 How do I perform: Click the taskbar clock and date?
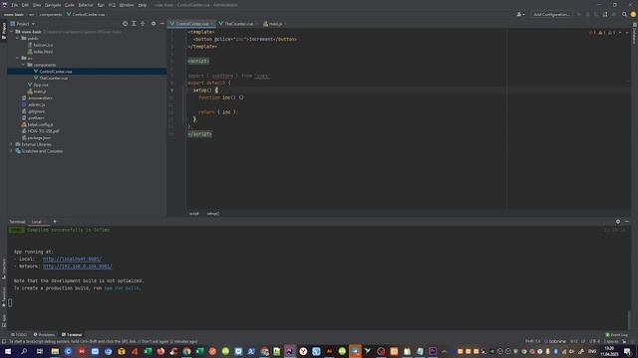(x=609, y=351)
